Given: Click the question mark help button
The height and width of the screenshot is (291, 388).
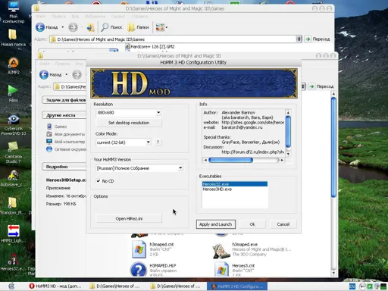Looking at the screenshot, I should pos(158,142).
